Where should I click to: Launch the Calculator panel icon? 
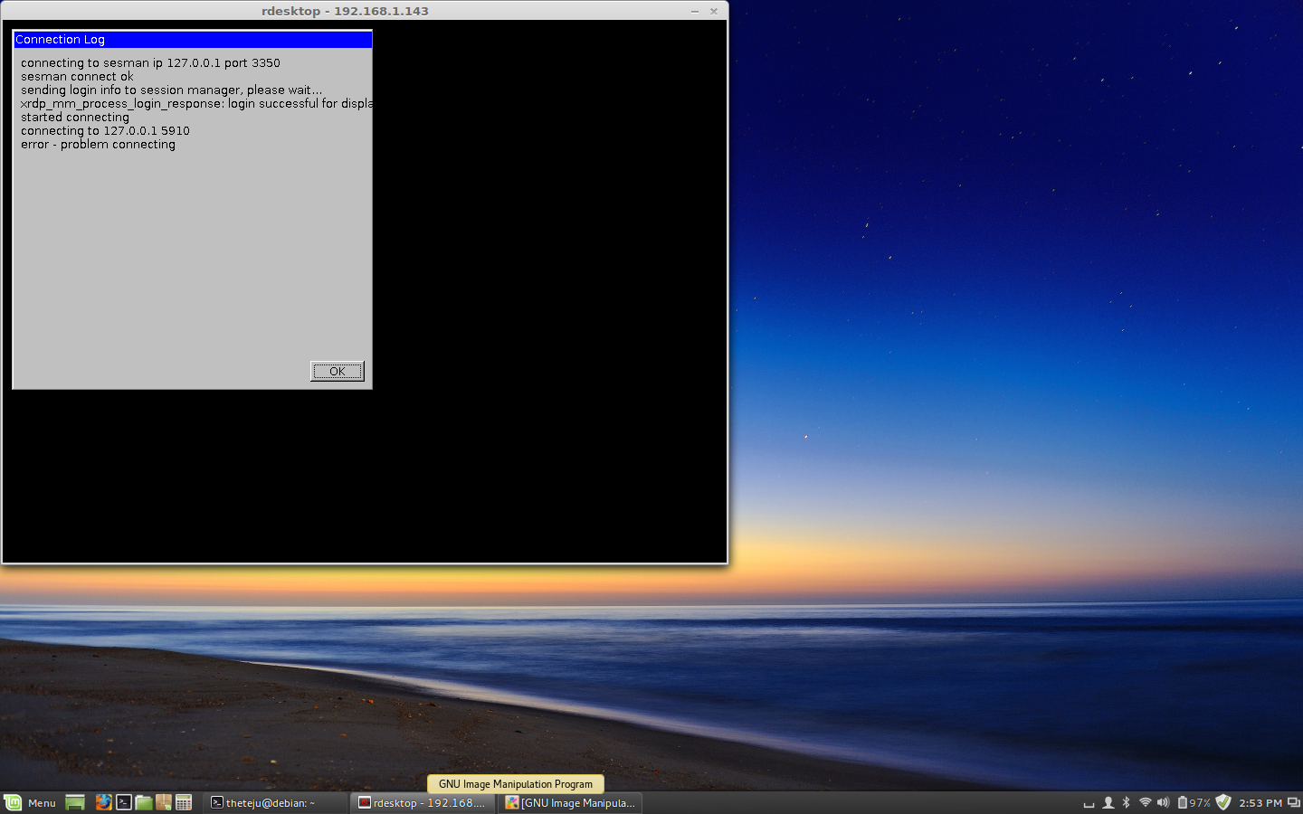(x=184, y=802)
